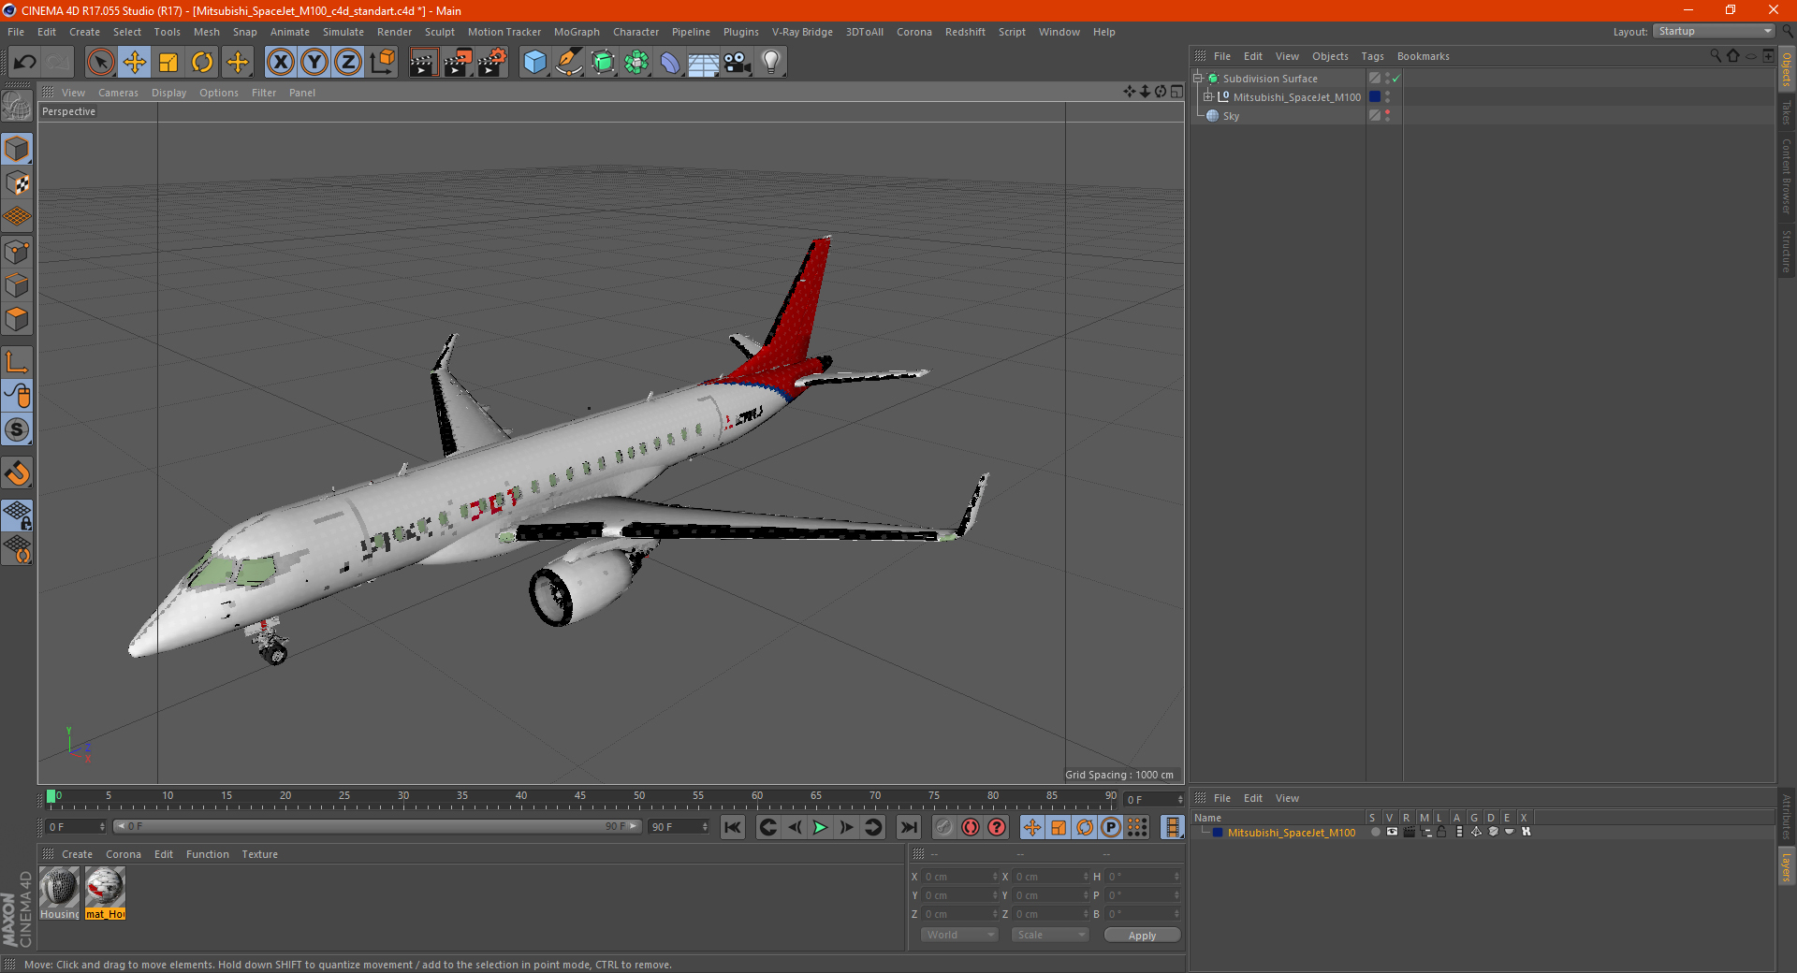1797x973 pixels.
Task: Open the World coordinate dropdown
Action: click(x=959, y=935)
